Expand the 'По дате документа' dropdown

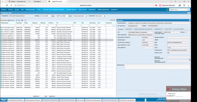click(86, 16)
